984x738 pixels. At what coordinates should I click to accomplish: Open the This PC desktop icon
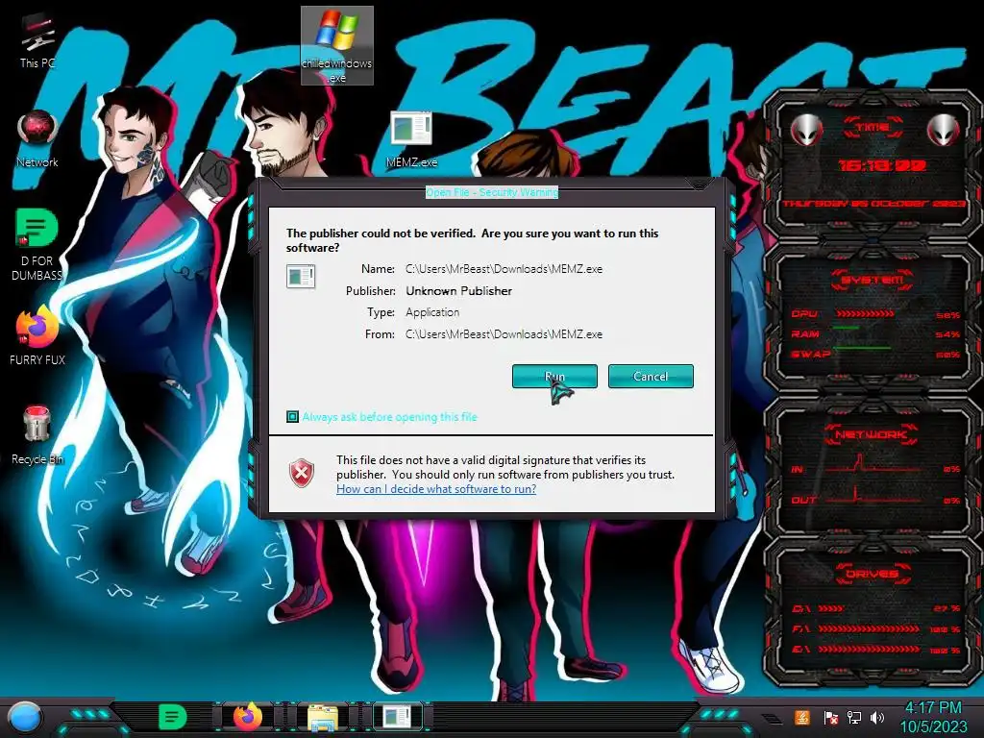[x=37, y=41]
